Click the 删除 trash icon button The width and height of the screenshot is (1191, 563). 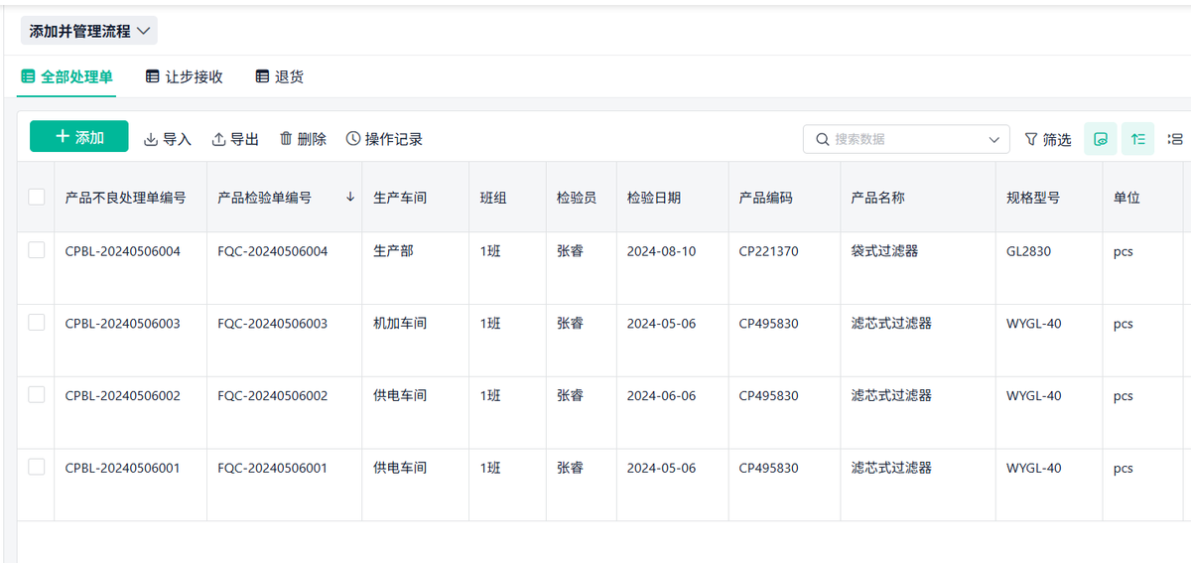[x=303, y=139]
